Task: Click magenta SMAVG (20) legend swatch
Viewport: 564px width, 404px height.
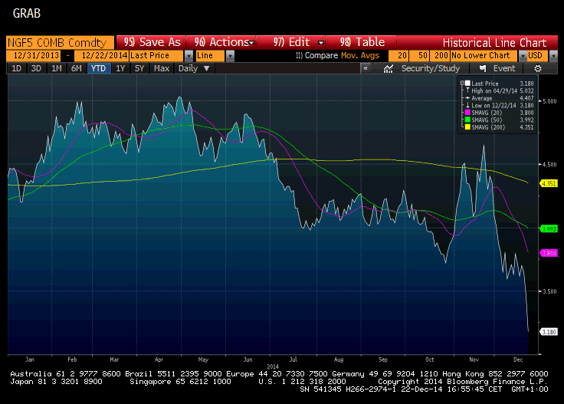Action: pyautogui.click(x=467, y=113)
